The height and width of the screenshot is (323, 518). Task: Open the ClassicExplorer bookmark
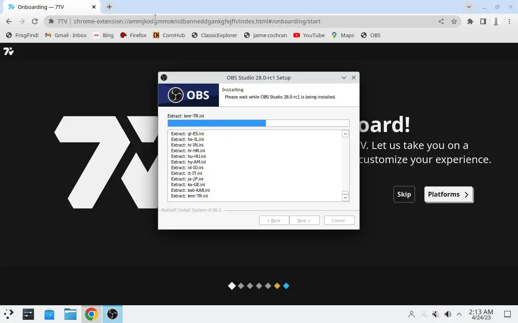214,35
